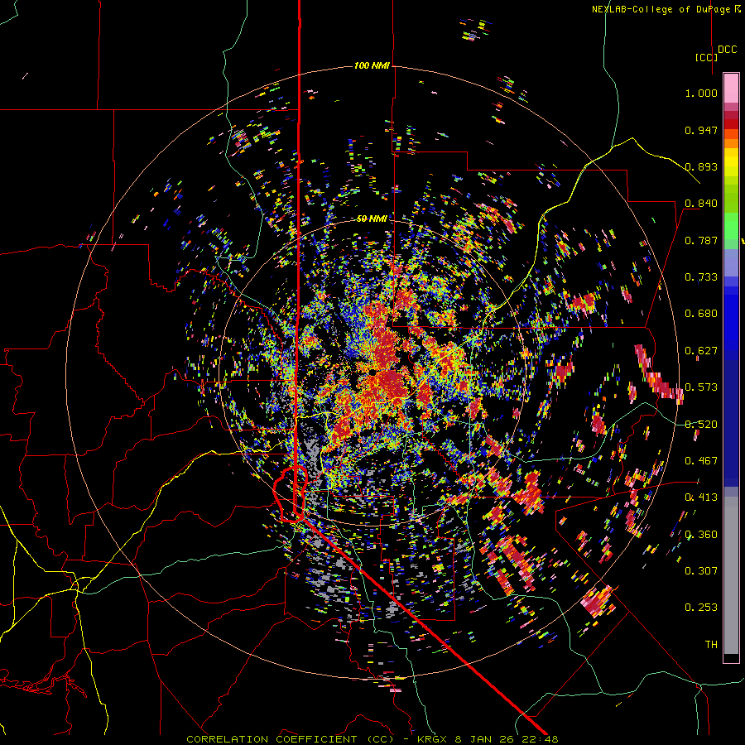Click the DCC legend heading

click(728, 50)
